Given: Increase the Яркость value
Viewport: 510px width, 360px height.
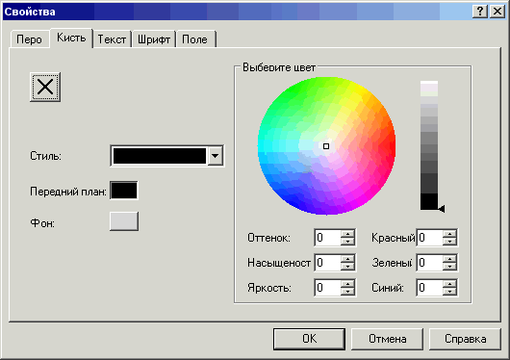Looking at the screenshot, I should pyautogui.click(x=347, y=284).
